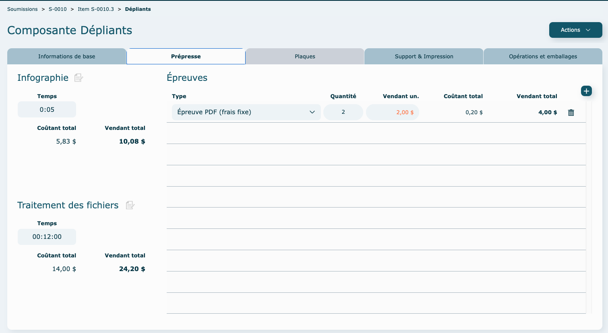Open the Épreuve PDF (frais fixe) type dropdown

(x=246, y=112)
